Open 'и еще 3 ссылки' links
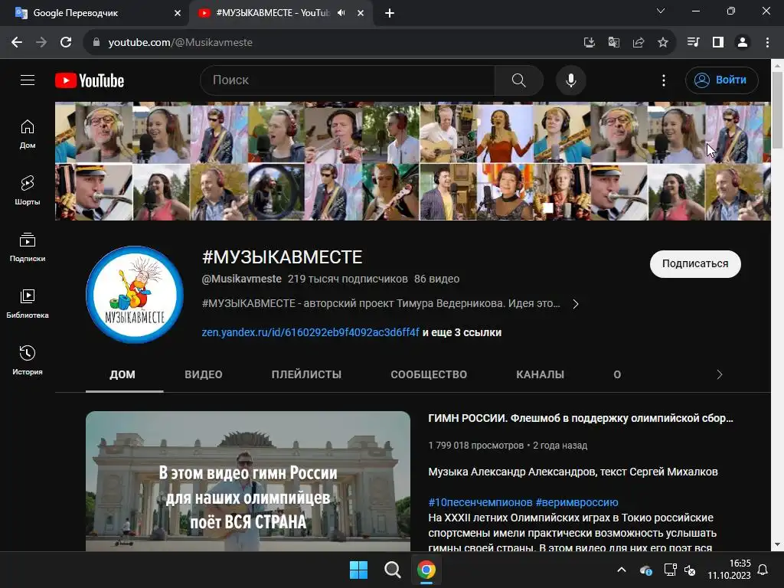This screenshot has height=588, width=784. click(x=462, y=332)
